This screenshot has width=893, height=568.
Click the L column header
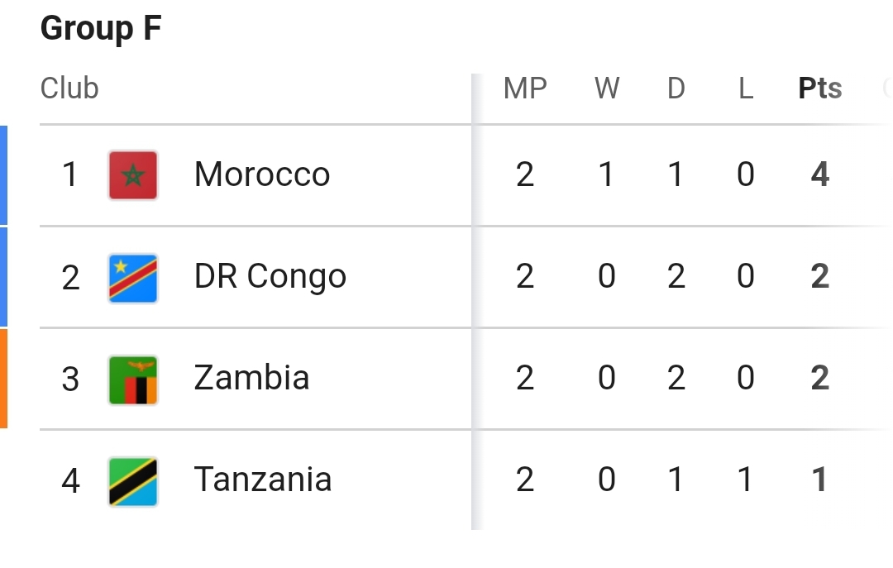tap(746, 88)
